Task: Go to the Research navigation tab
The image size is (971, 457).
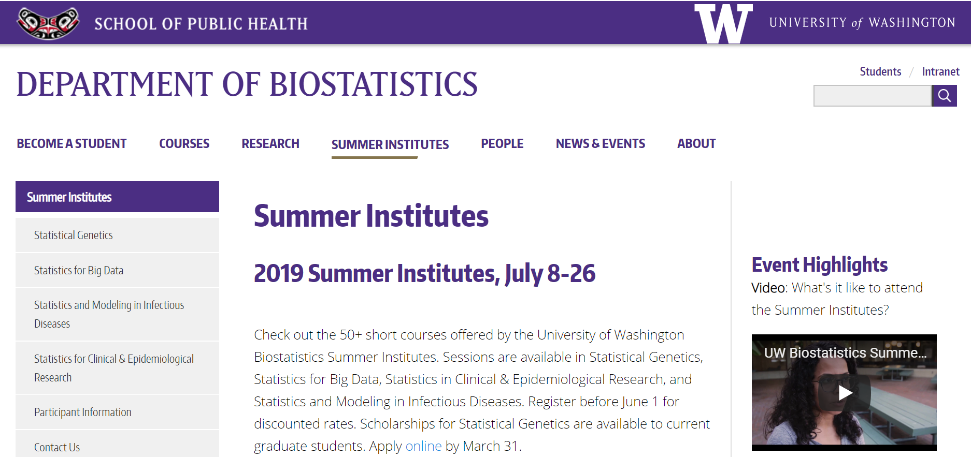Action: (x=270, y=143)
